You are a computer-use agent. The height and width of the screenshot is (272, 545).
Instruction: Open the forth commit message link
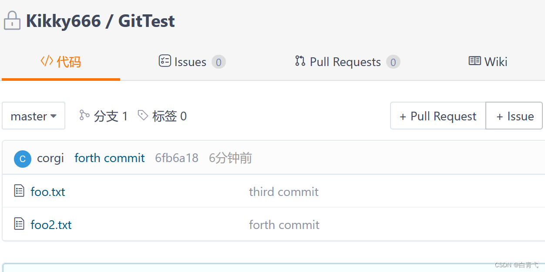pyautogui.click(x=109, y=158)
